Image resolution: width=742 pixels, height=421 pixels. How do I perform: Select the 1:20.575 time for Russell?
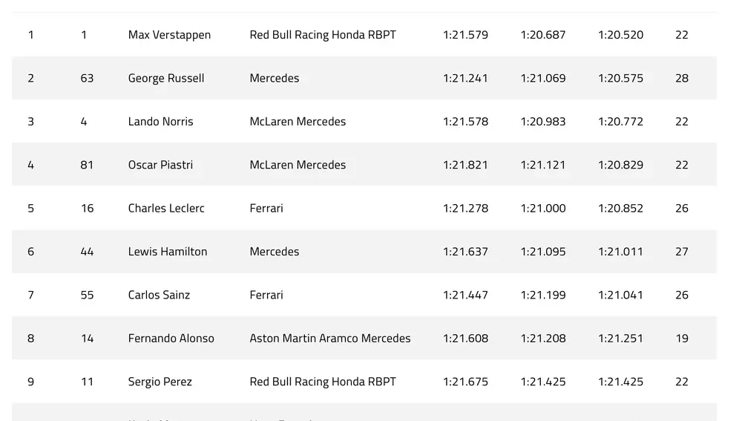620,78
